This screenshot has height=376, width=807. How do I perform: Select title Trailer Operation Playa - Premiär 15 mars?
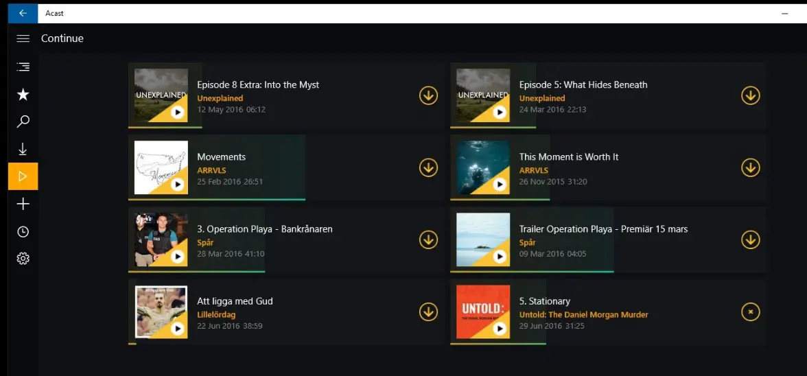[603, 229]
